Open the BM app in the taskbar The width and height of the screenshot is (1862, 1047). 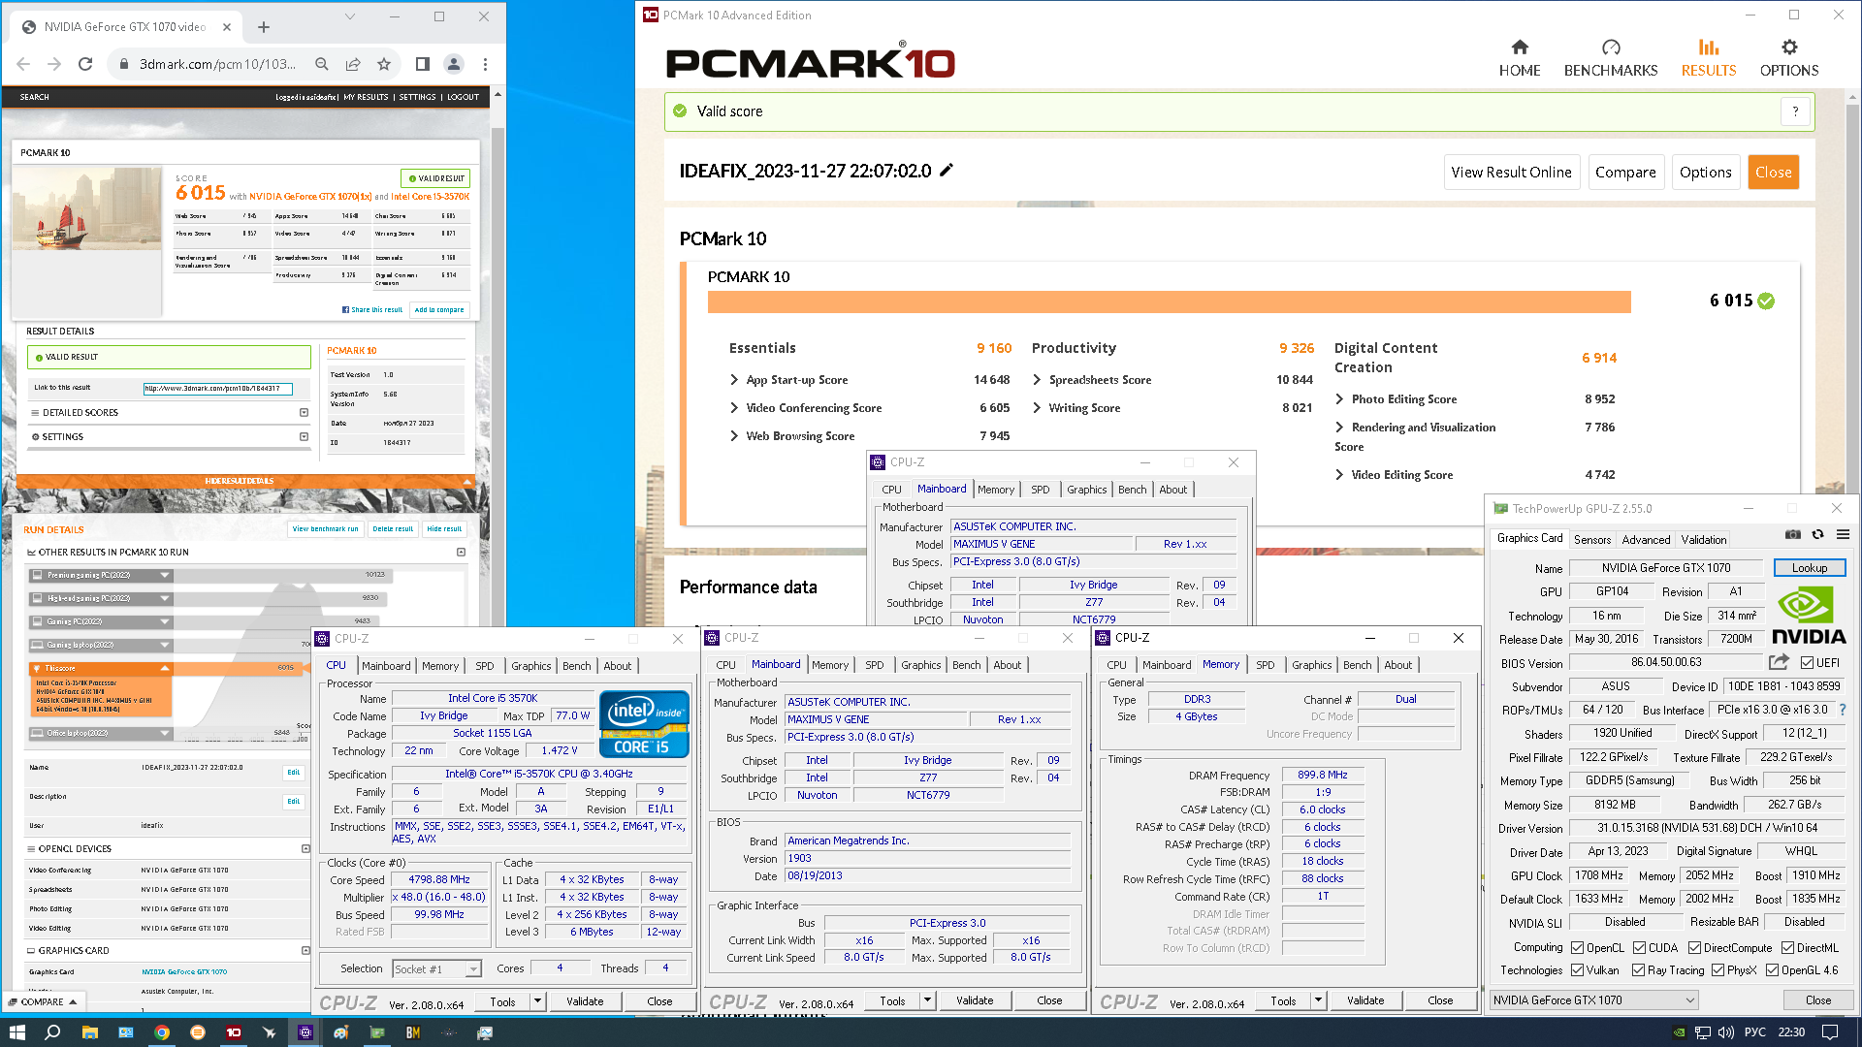pyautogui.click(x=413, y=1032)
